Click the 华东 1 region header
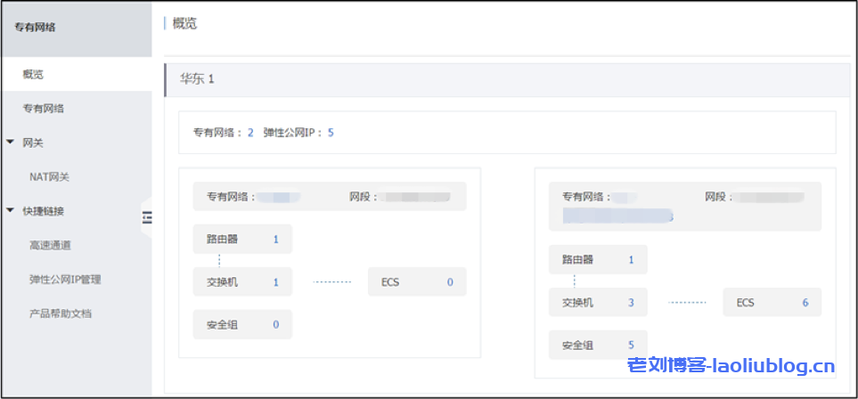The width and height of the screenshot is (858, 399). tap(198, 79)
